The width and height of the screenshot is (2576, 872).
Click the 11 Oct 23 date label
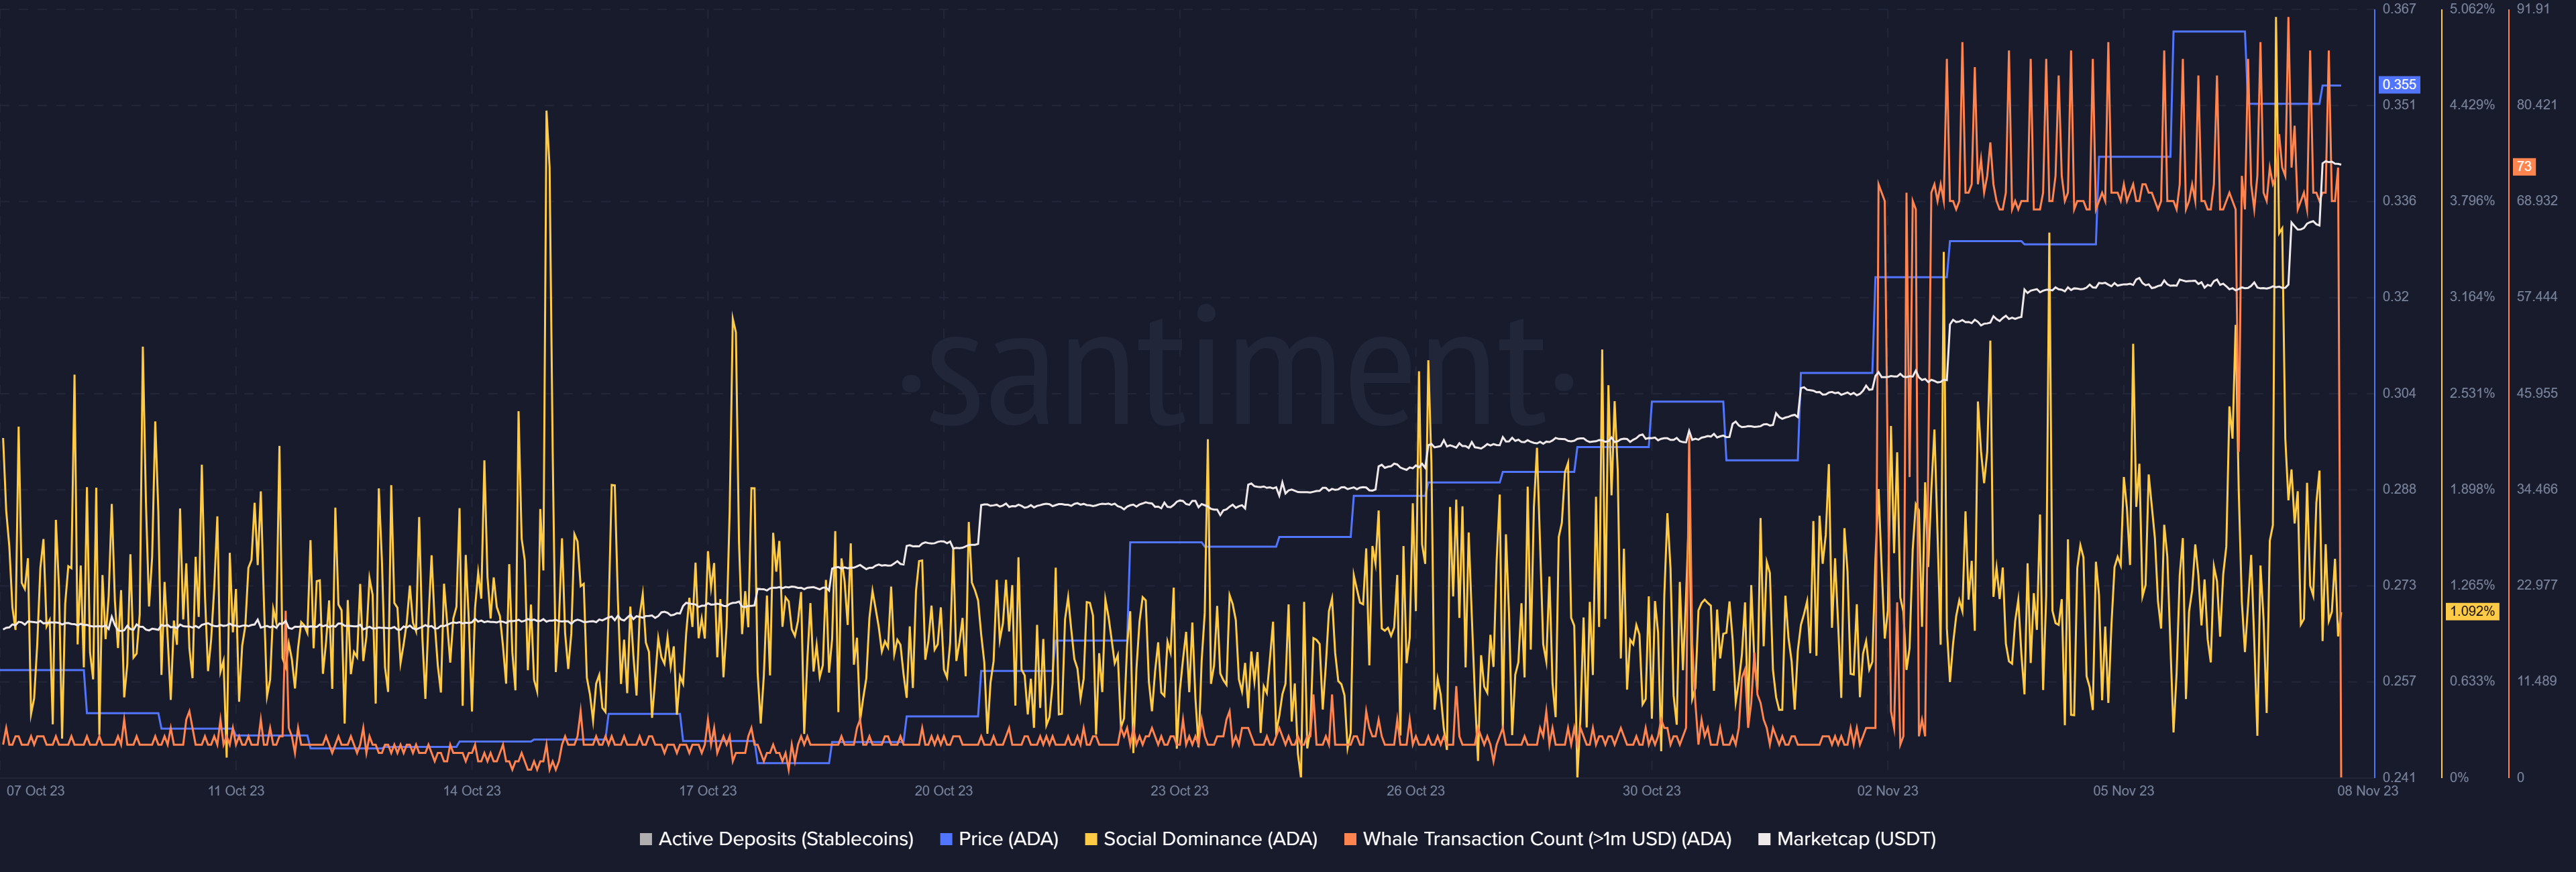click(x=236, y=791)
